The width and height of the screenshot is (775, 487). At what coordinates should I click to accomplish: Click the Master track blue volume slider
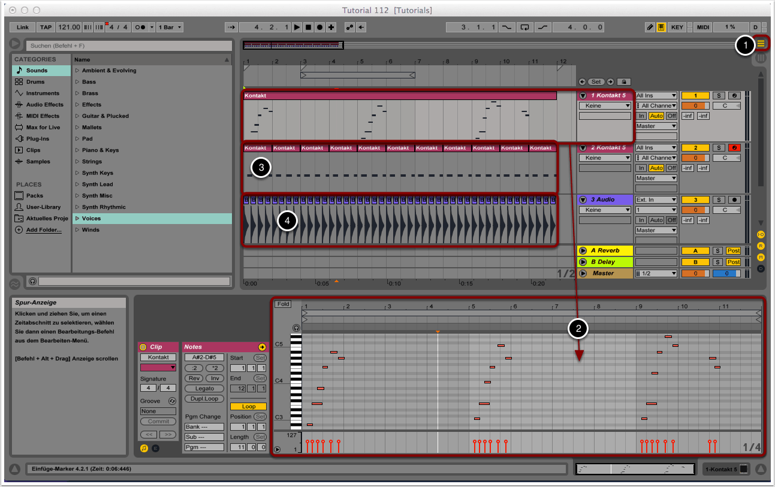pyautogui.click(x=728, y=274)
